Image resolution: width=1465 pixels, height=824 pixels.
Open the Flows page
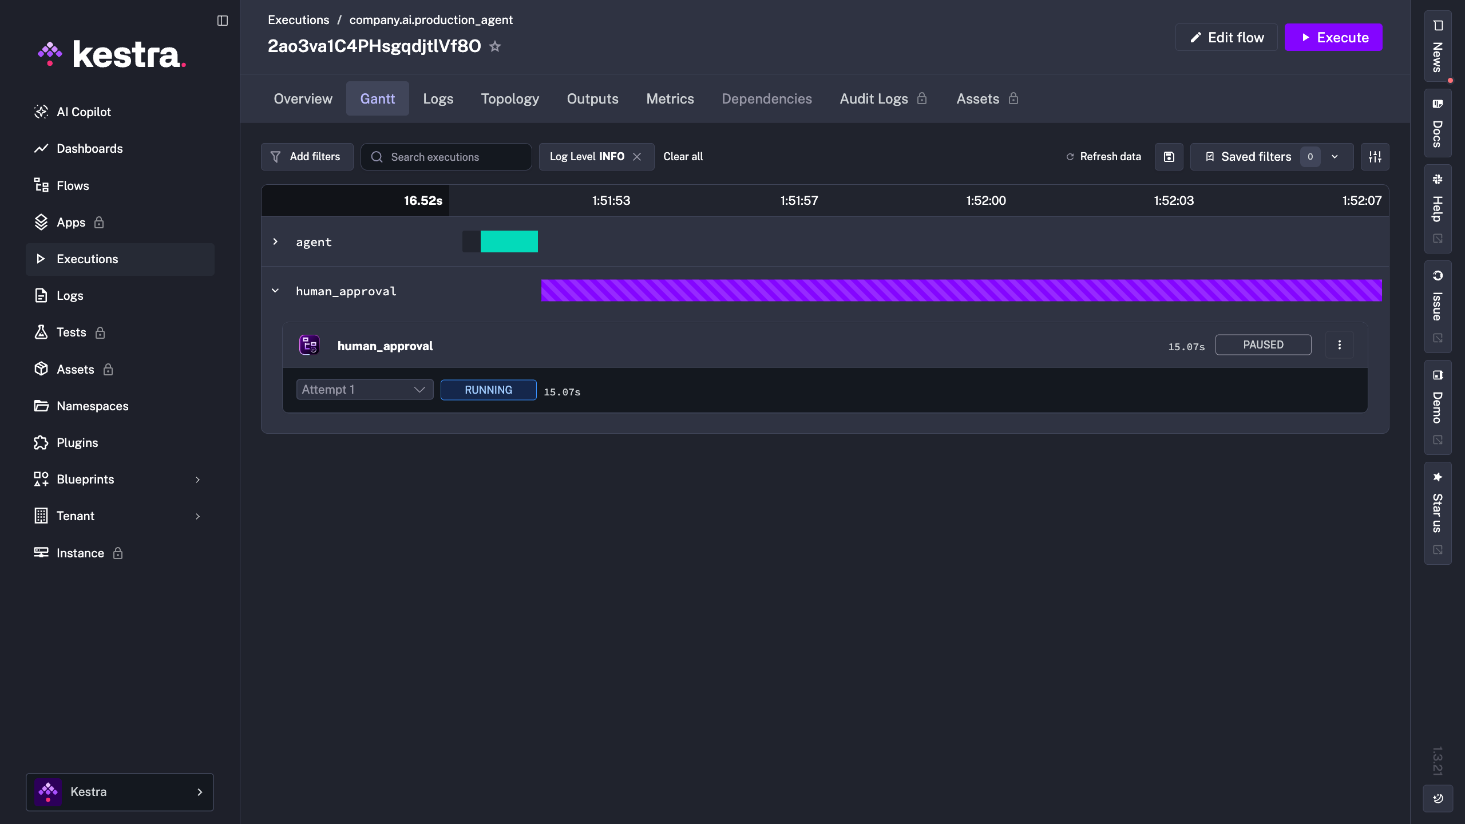120,185
